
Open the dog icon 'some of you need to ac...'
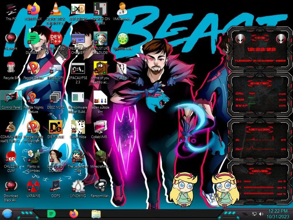[x=100, y=73]
